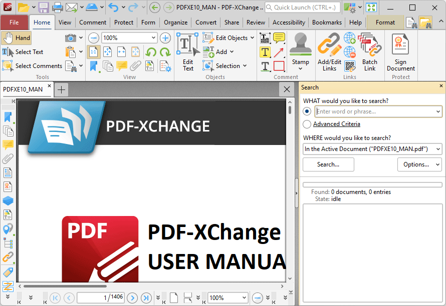Open the Organize ribbon tab

(175, 22)
